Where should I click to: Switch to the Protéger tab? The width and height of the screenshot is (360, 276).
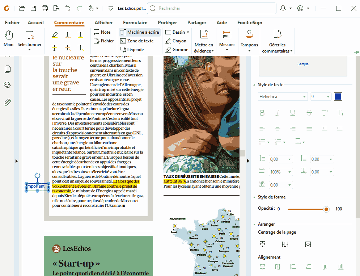click(x=167, y=22)
